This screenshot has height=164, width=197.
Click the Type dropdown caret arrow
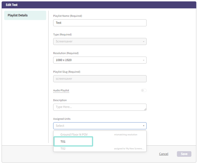click(x=144, y=42)
